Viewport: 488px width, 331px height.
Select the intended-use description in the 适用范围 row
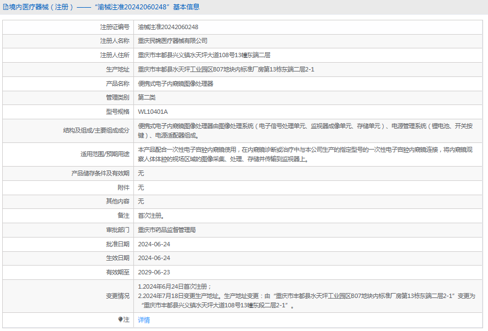(305, 155)
